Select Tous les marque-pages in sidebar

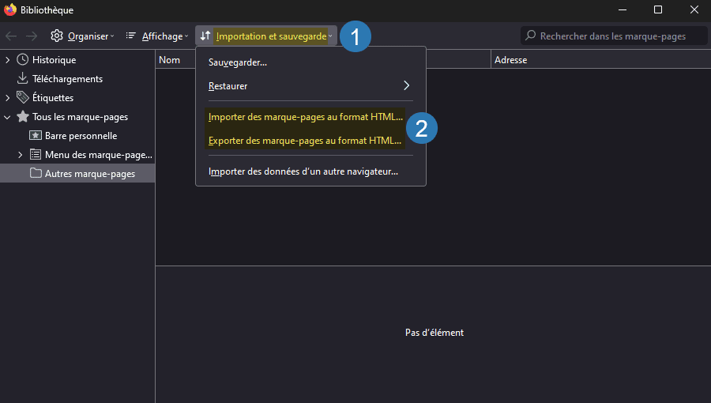pyautogui.click(x=77, y=117)
